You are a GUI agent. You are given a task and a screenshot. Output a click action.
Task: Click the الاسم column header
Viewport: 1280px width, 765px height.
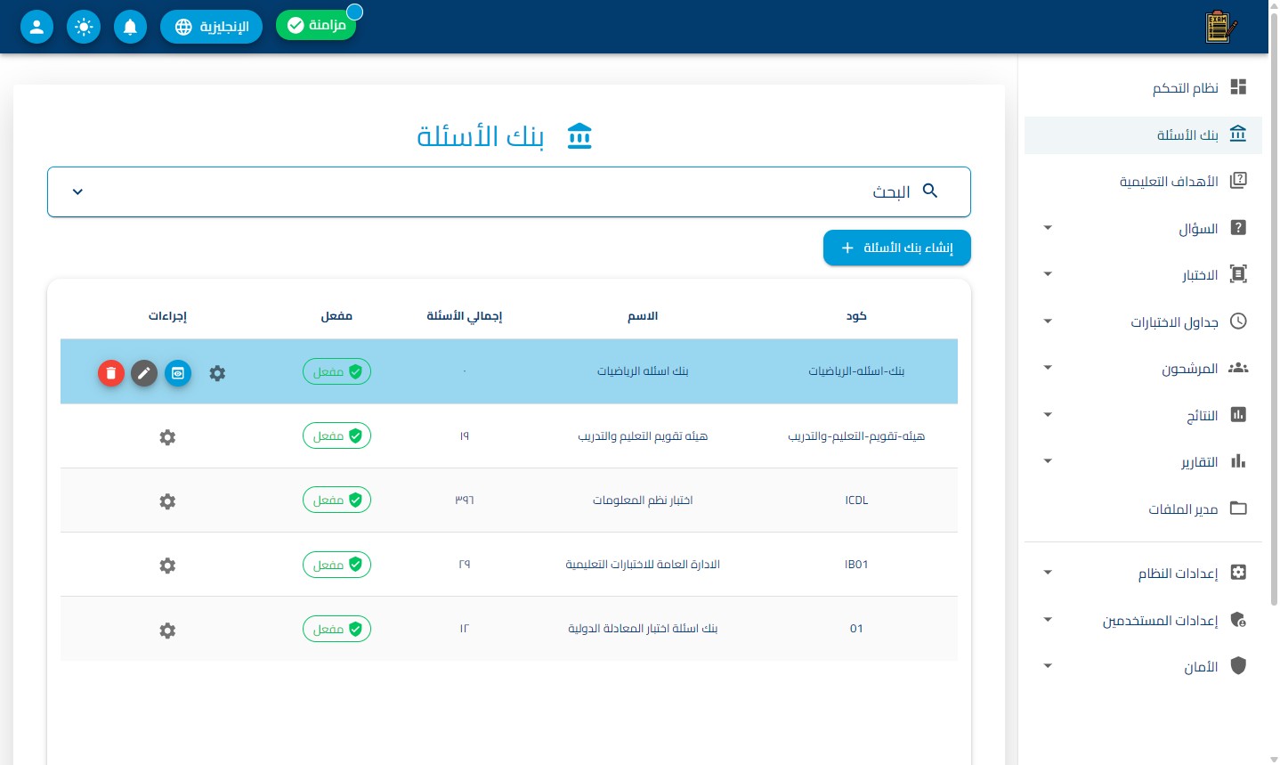(x=643, y=316)
